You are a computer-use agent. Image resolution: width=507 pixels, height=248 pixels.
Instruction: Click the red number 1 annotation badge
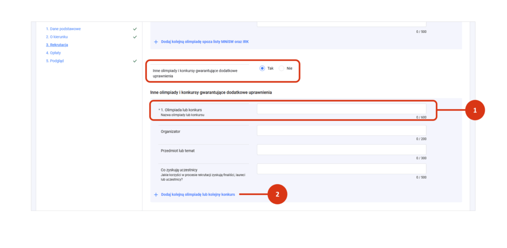pyautogui.click(x=475, y=110)
